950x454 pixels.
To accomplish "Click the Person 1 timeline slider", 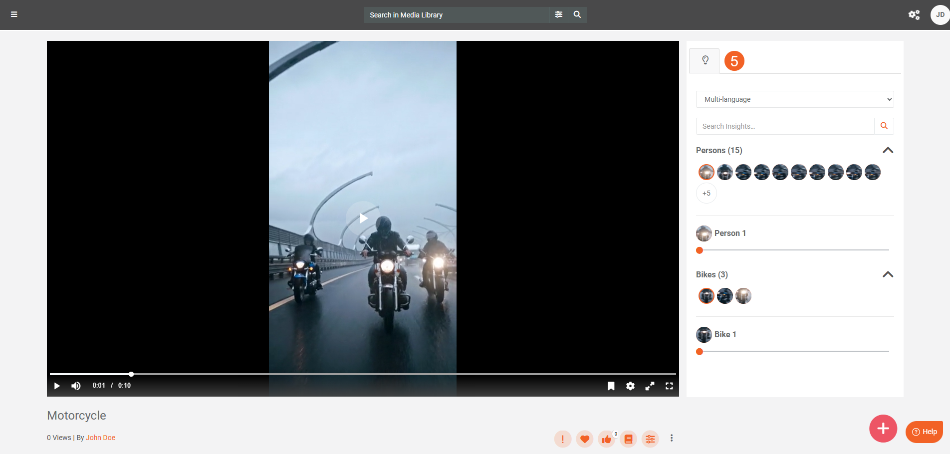I will click(793, 250).
